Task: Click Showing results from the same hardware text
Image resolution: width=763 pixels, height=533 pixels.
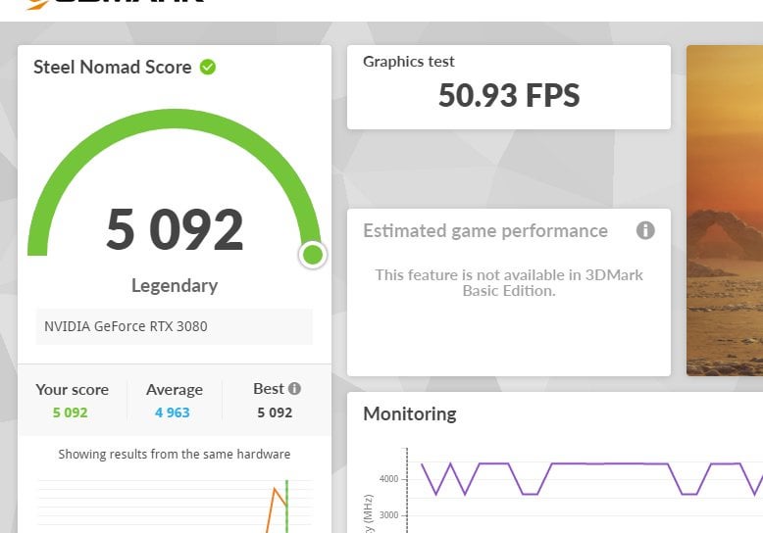Action: (x=175, y=455)
